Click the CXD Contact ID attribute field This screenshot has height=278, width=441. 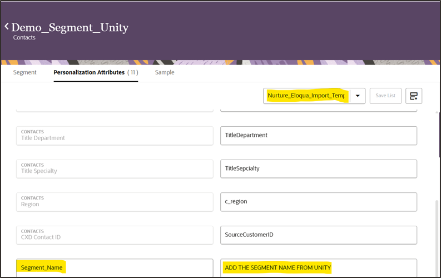click(115, 235)
